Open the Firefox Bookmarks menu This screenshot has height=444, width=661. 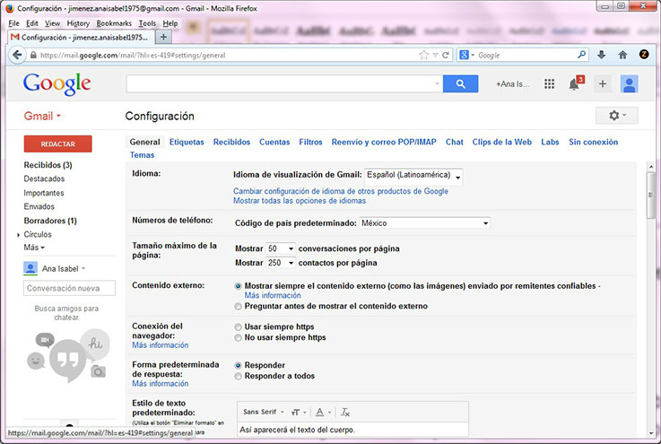click(x=114, y=23)
